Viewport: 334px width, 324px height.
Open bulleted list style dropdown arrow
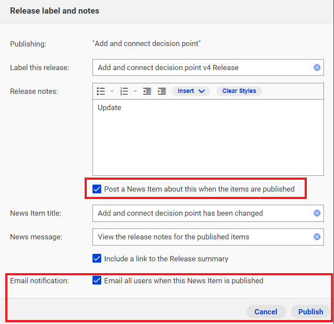[112, 91]
